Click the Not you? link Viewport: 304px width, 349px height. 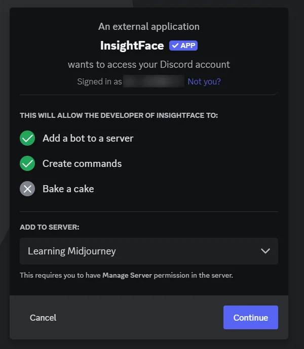pyautogui.click(x=204, y=81)
